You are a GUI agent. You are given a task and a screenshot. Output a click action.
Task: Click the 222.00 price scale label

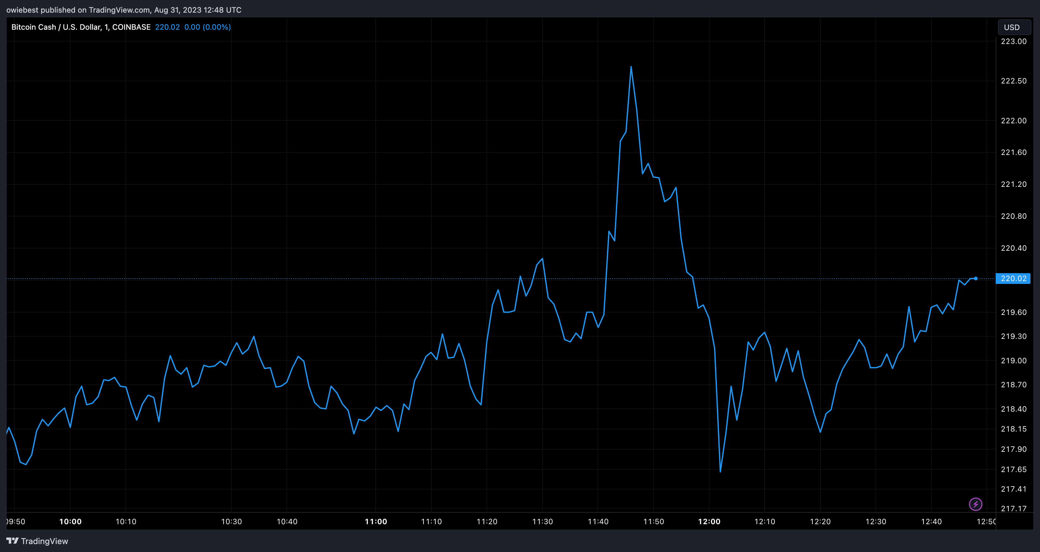pos(1013,120)
